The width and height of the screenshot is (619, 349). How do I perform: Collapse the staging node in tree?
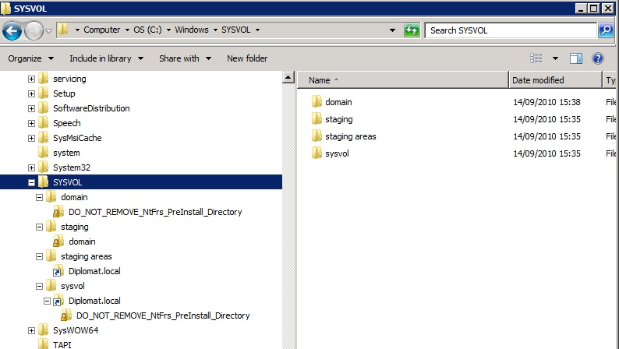(39, 227)
